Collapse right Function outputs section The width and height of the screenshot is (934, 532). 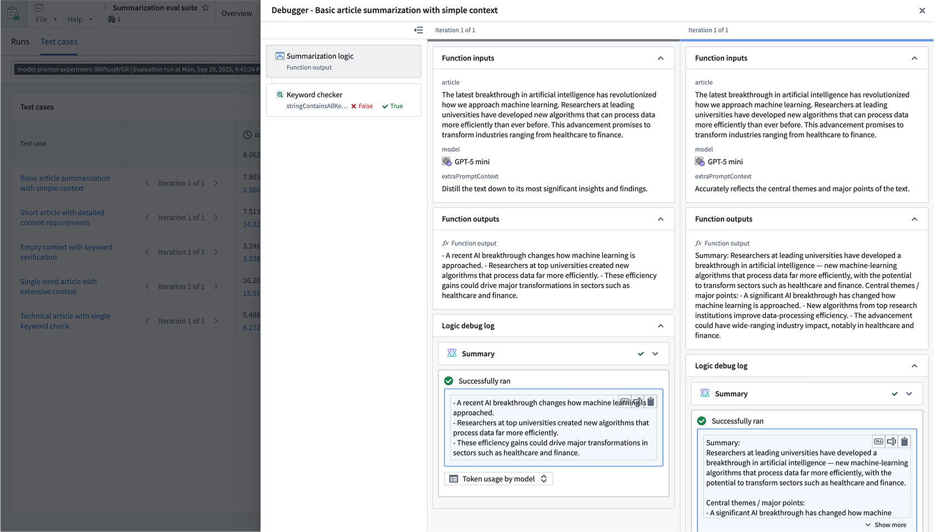pyautogui.click(x=914, y=219)
